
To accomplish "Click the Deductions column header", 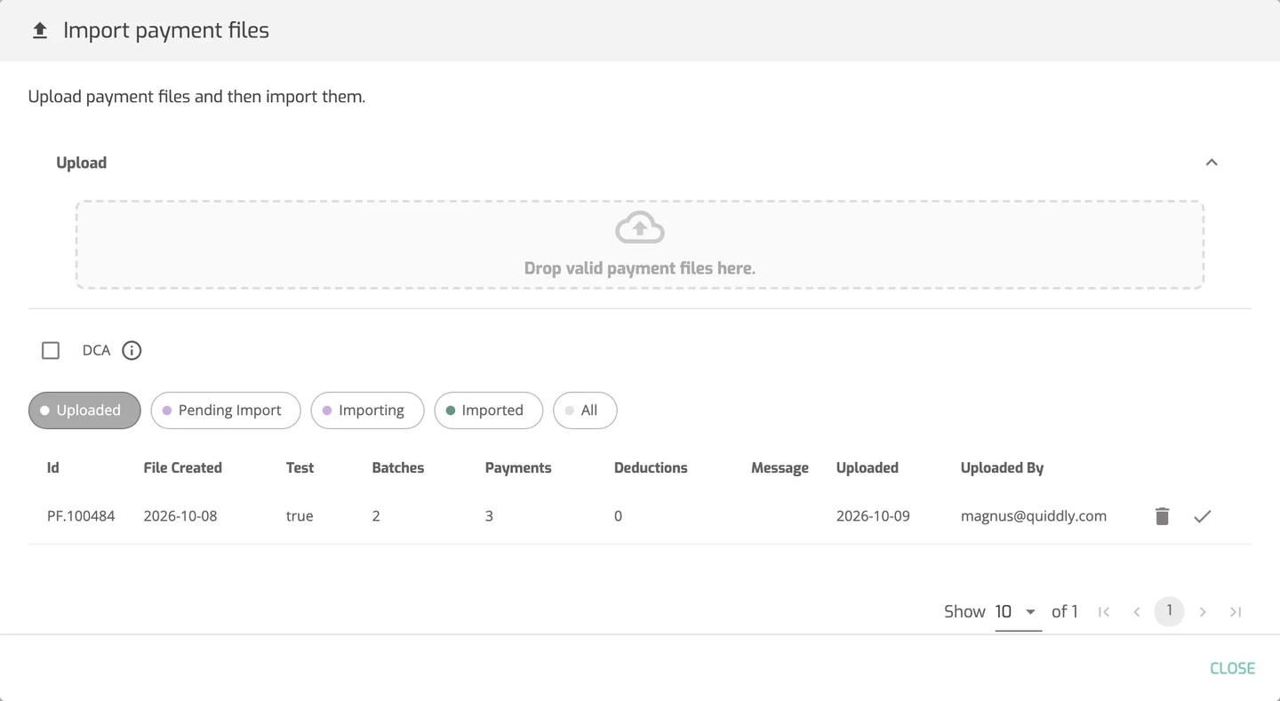I will (x=651, y=468).
